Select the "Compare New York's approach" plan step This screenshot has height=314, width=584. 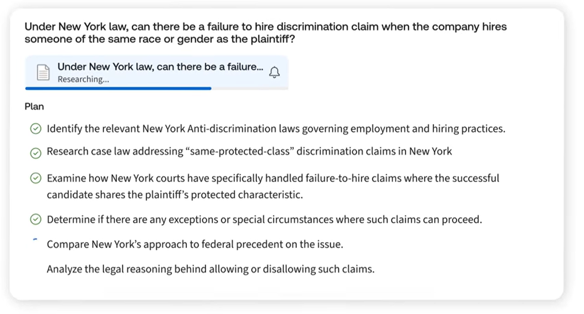pyautogui.click(x=195, y=244)
